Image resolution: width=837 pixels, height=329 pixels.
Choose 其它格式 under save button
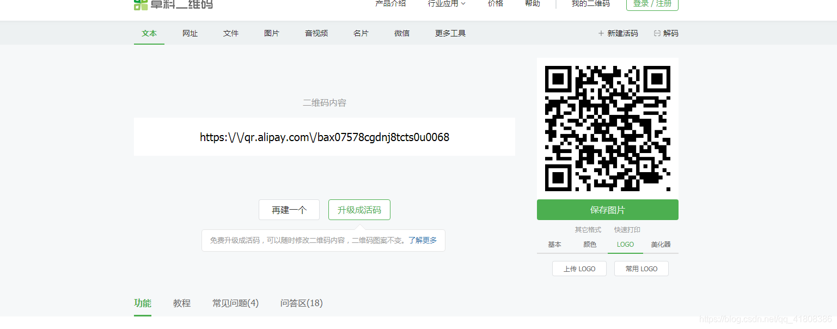coord(588,230)
